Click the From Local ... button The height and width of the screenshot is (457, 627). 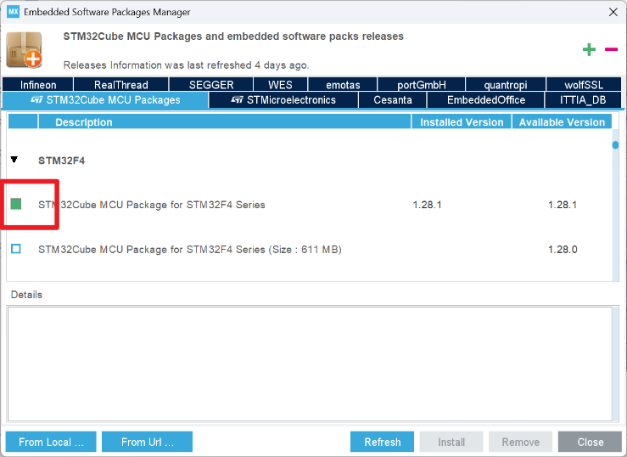coord(51,442)
